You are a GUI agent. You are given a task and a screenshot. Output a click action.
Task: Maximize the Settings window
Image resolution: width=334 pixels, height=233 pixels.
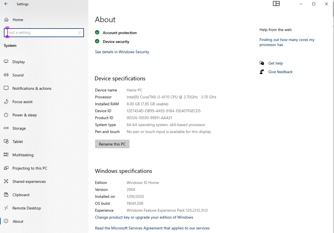(314, 4)
